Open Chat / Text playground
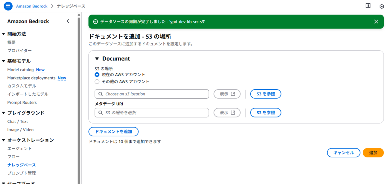Screen dimensions: 390x184 point(18,122)
